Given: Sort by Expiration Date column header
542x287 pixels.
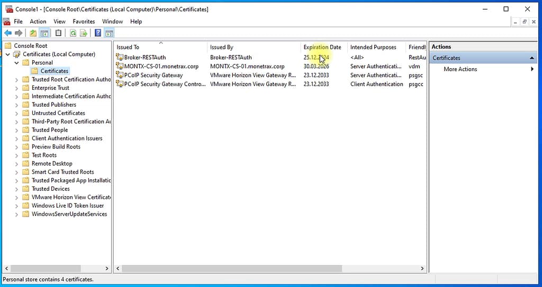Looking at the screenshot, I should pos(322,47).
